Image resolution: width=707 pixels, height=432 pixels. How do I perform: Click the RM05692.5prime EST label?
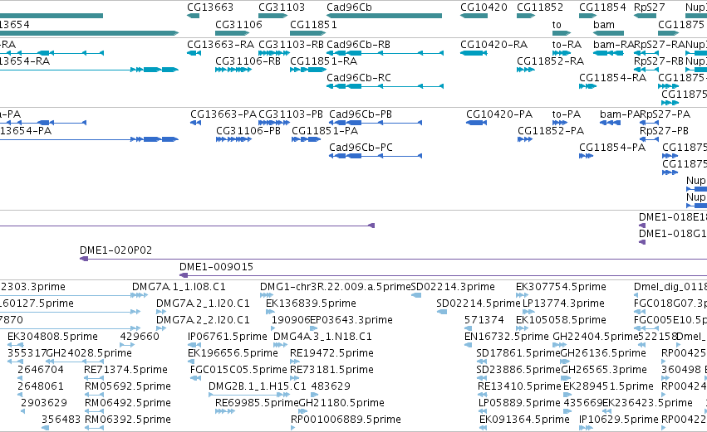pyautogui.click(x=128, y=387)
